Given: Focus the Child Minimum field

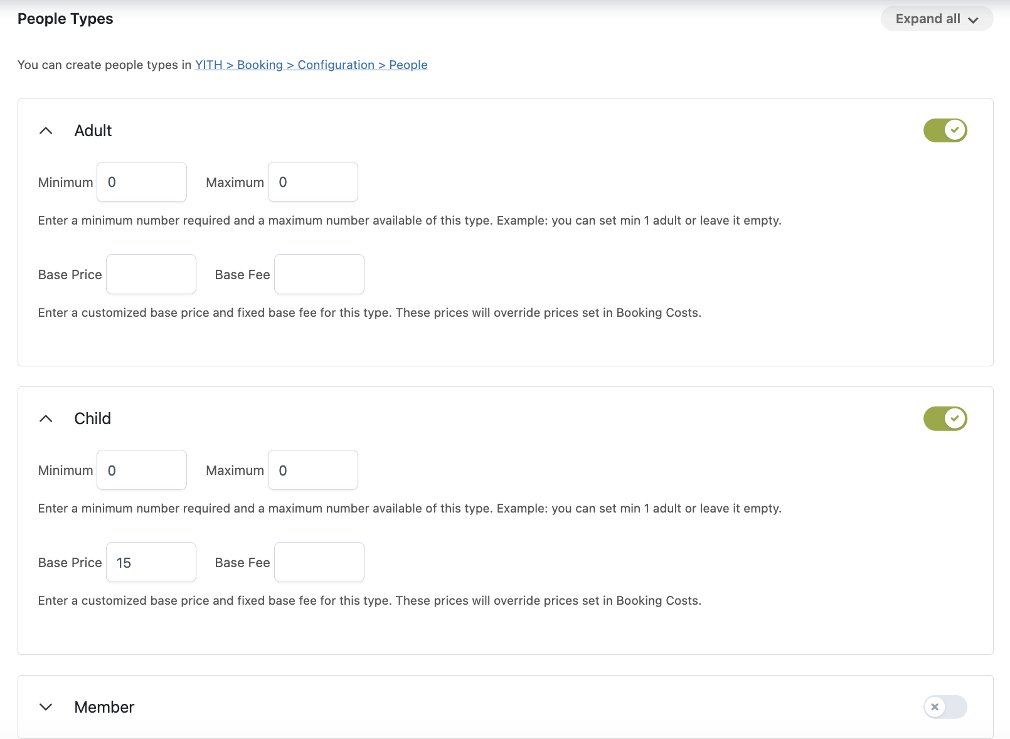Looking at the screenshot, I should coord(142,470).
